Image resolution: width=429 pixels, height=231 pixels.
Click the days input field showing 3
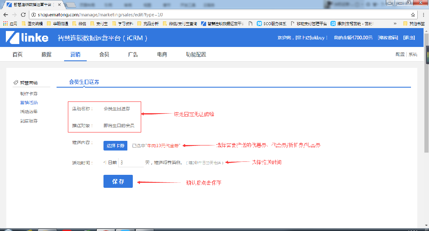tap(131, 163)
